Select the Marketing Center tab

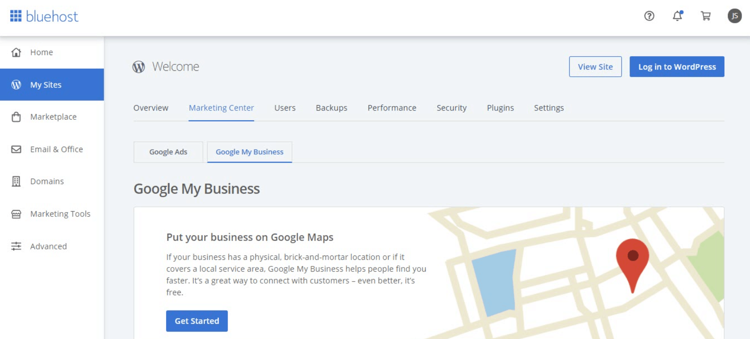point(221,108)
